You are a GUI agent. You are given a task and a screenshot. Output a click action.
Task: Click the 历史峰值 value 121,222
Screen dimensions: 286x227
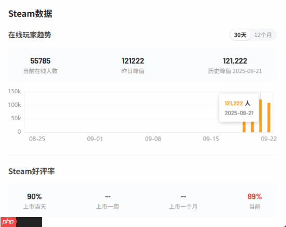click(x=235, y=61)
